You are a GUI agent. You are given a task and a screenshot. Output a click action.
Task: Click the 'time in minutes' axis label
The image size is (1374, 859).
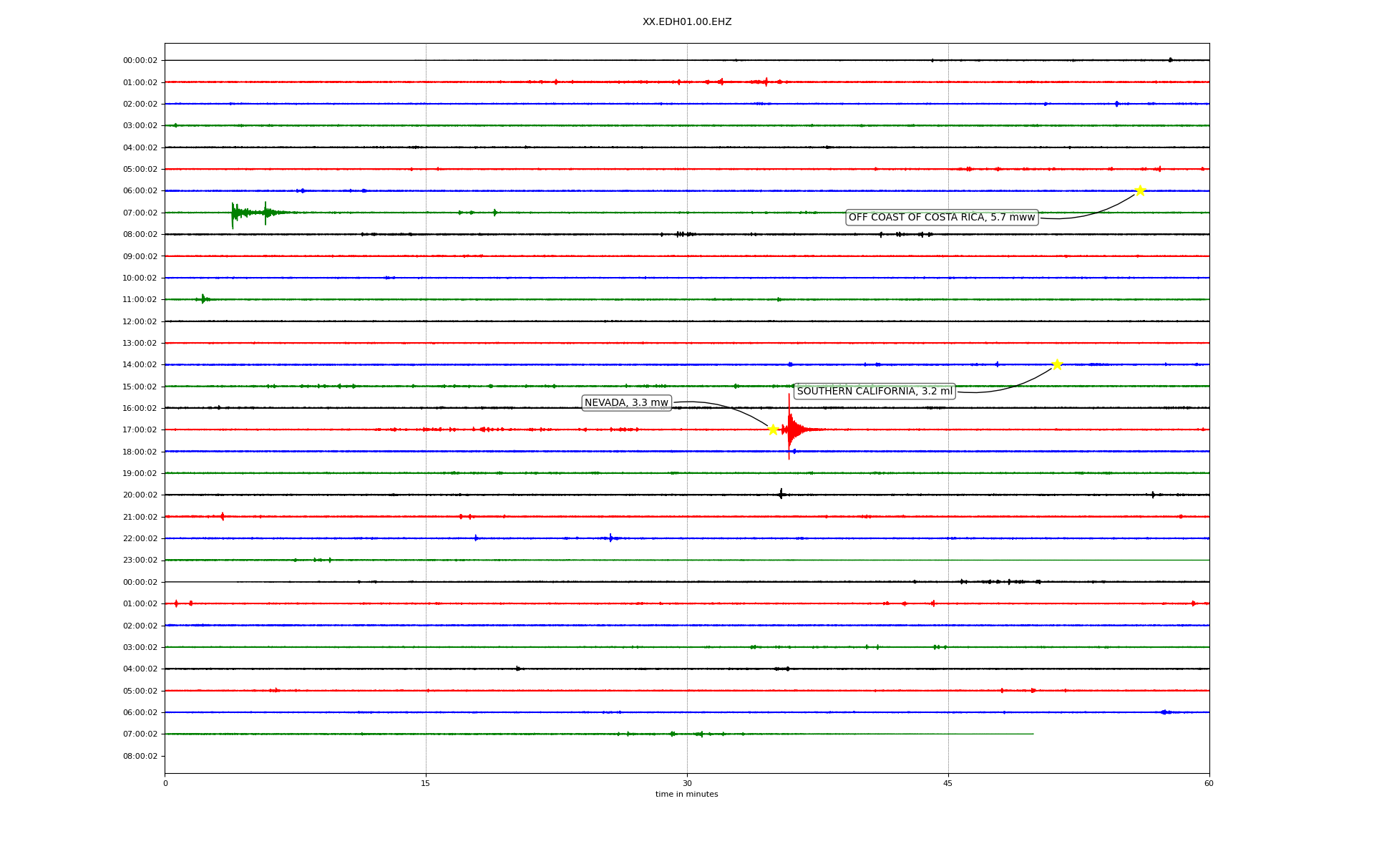coord(686,795)
